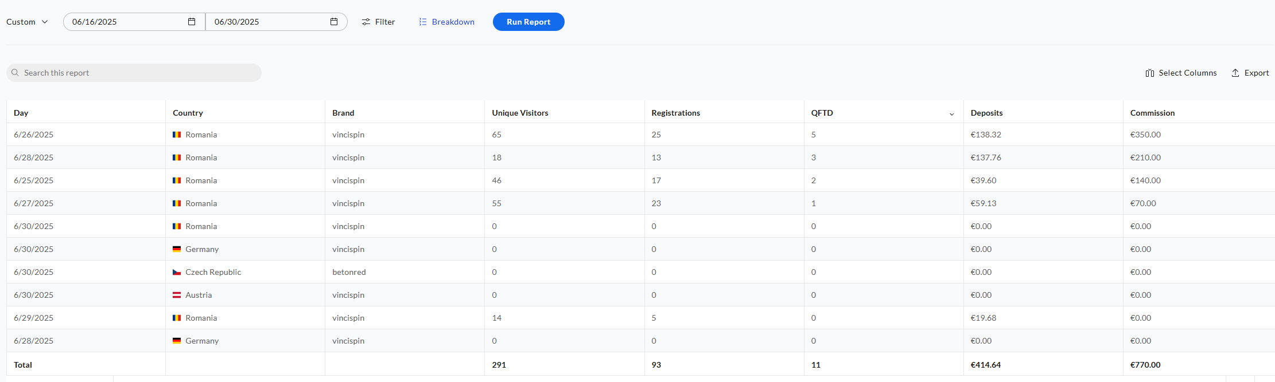Click unique visitors value 65

tap(497, 135)
